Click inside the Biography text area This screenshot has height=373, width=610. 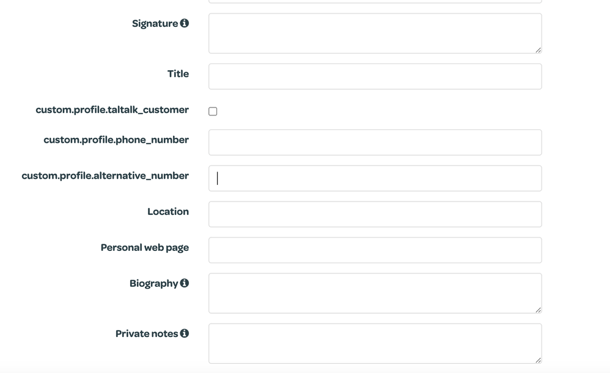(x=374, y=293)
